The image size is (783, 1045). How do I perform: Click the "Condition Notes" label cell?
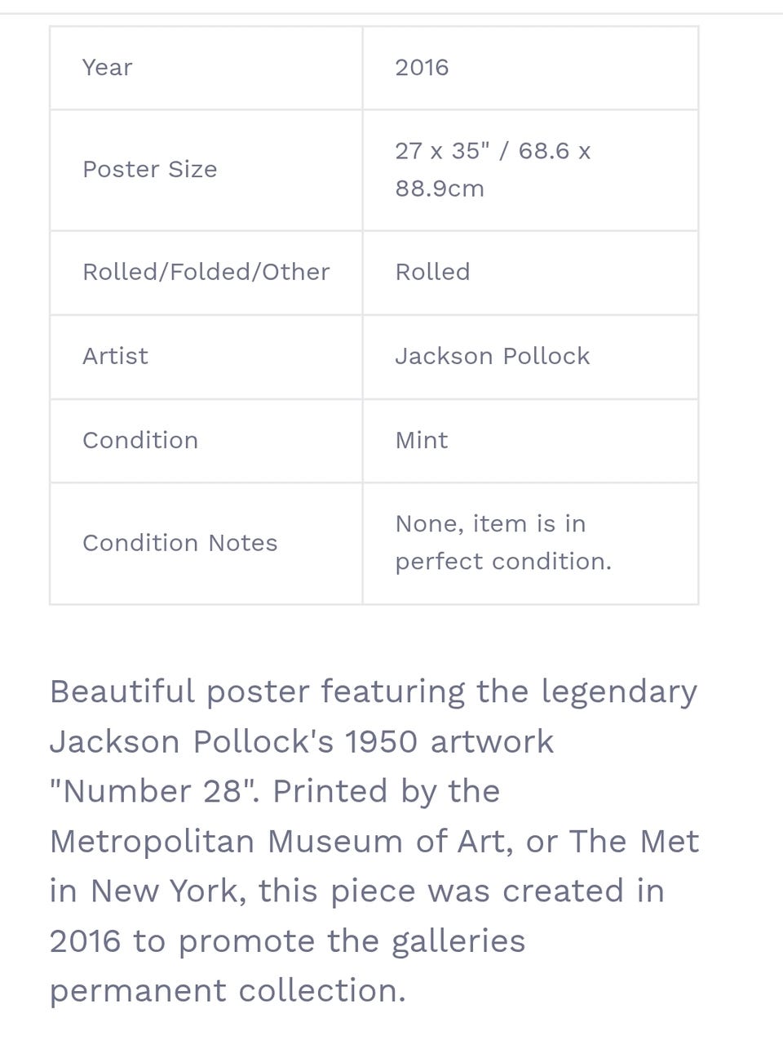179,544
